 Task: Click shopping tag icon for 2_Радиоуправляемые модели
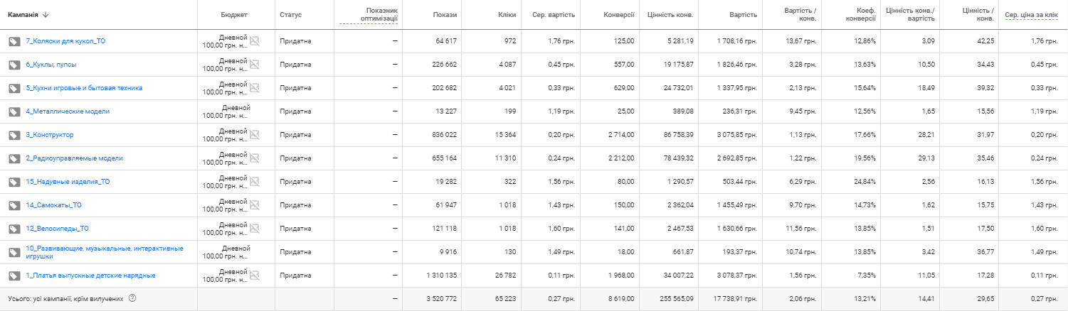[13, 158]
